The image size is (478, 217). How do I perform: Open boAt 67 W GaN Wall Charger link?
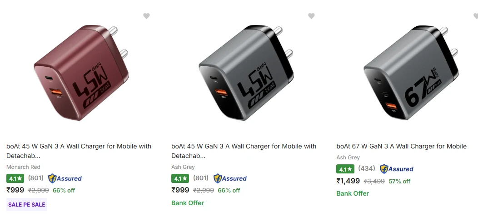pyautogui.click(x=402, y=146)
